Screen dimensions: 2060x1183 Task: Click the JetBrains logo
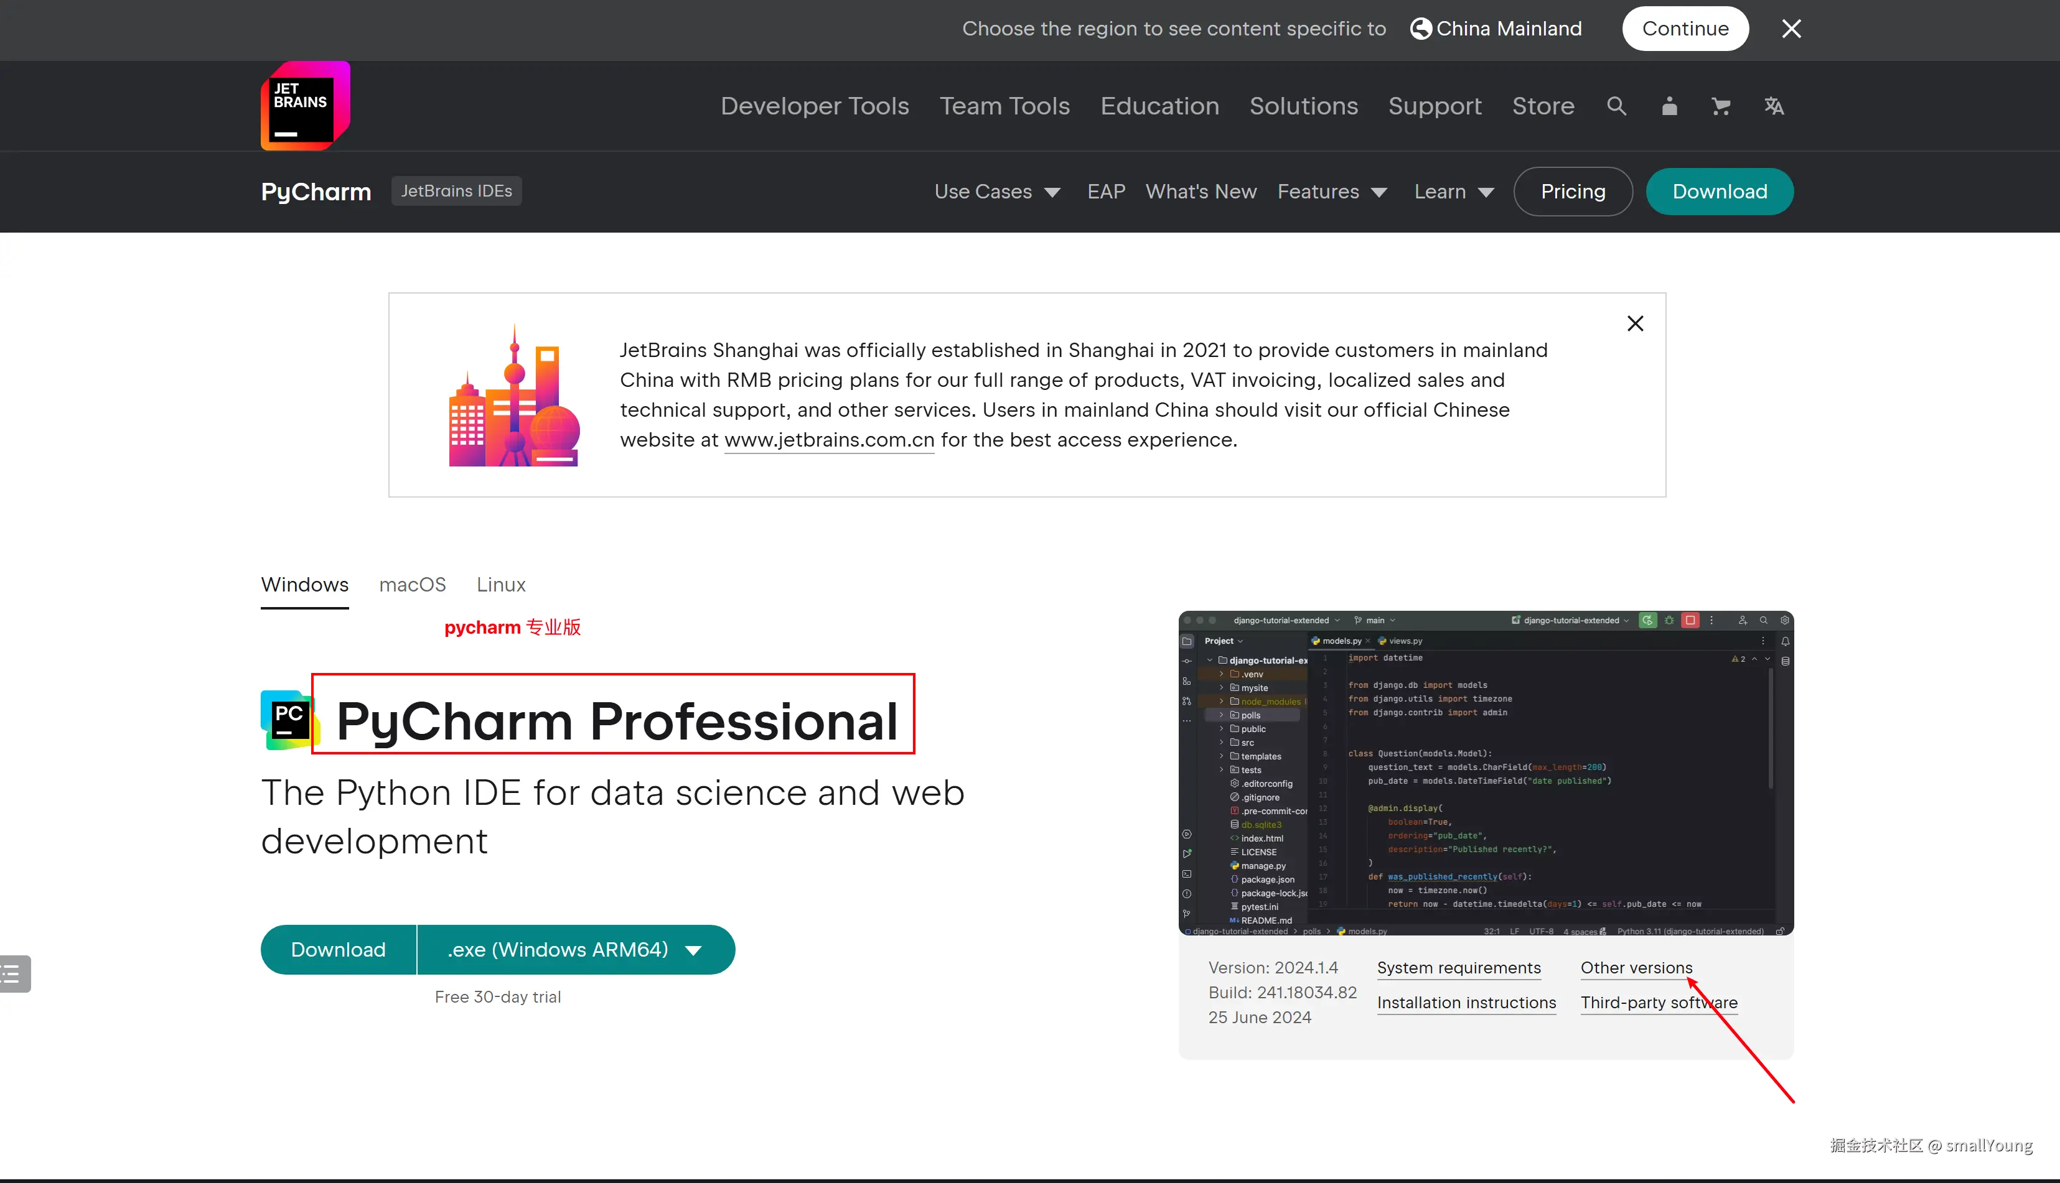pyautogui.click(x=305, y=106)
